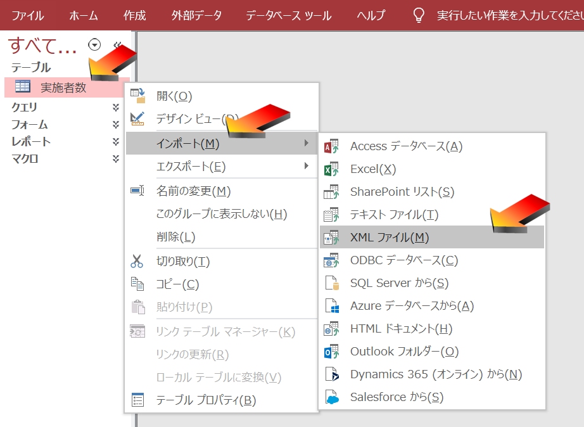Select HTML ドキュメント(H) option
The width and height of the screenshot is (584, 427).
tap(432, 329)
